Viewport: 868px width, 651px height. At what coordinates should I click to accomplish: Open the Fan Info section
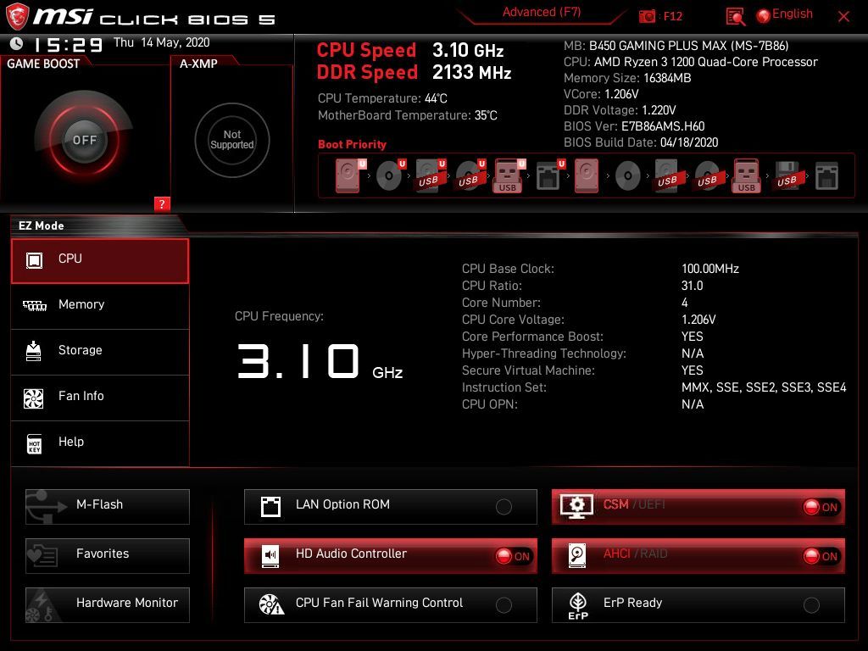coord(100,398)
